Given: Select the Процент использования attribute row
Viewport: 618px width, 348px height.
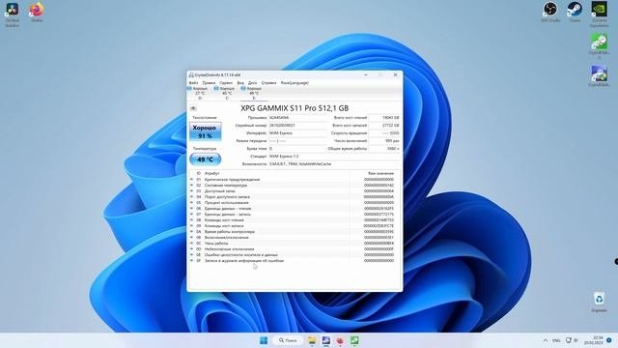Looking at the screenshot, I should 295,203.
